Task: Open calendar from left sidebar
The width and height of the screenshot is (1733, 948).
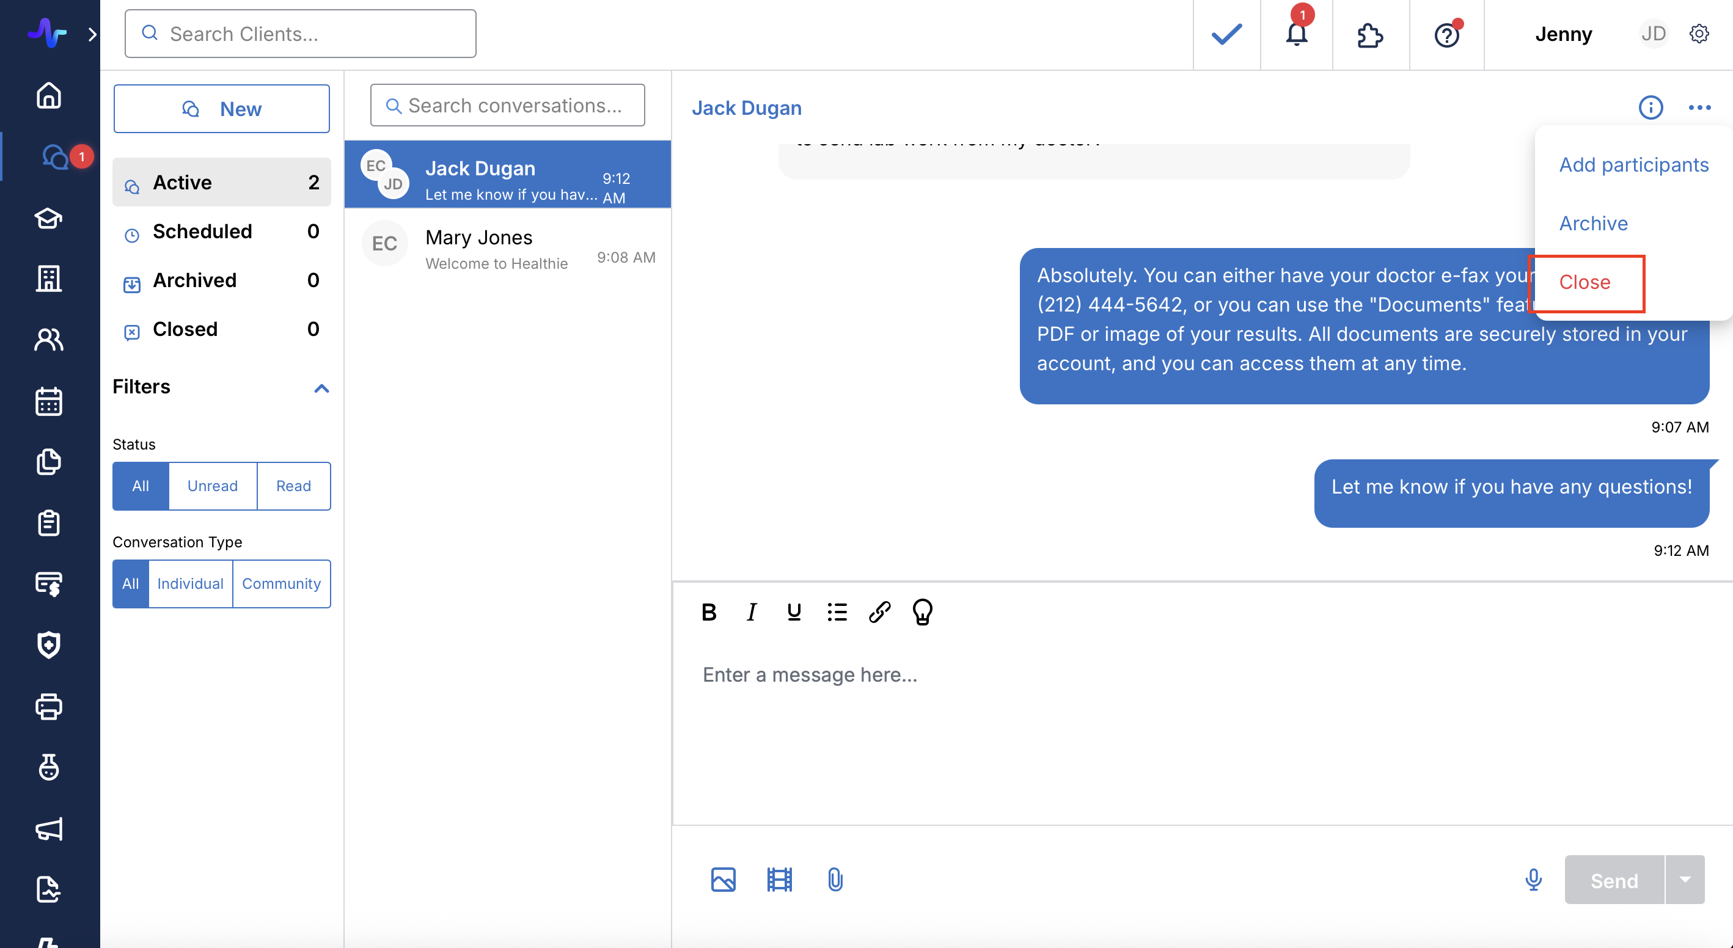Action: [x=48, y=401]
